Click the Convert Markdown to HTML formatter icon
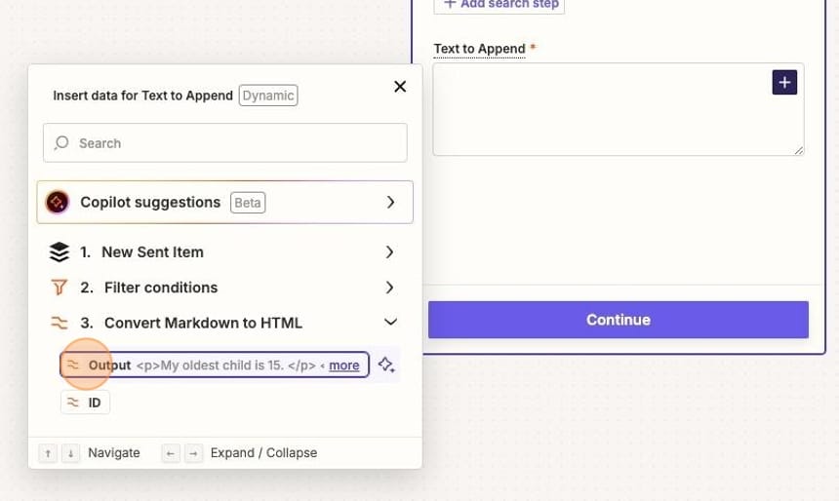Viewport: 839px width, 501px height. [60, 323]
